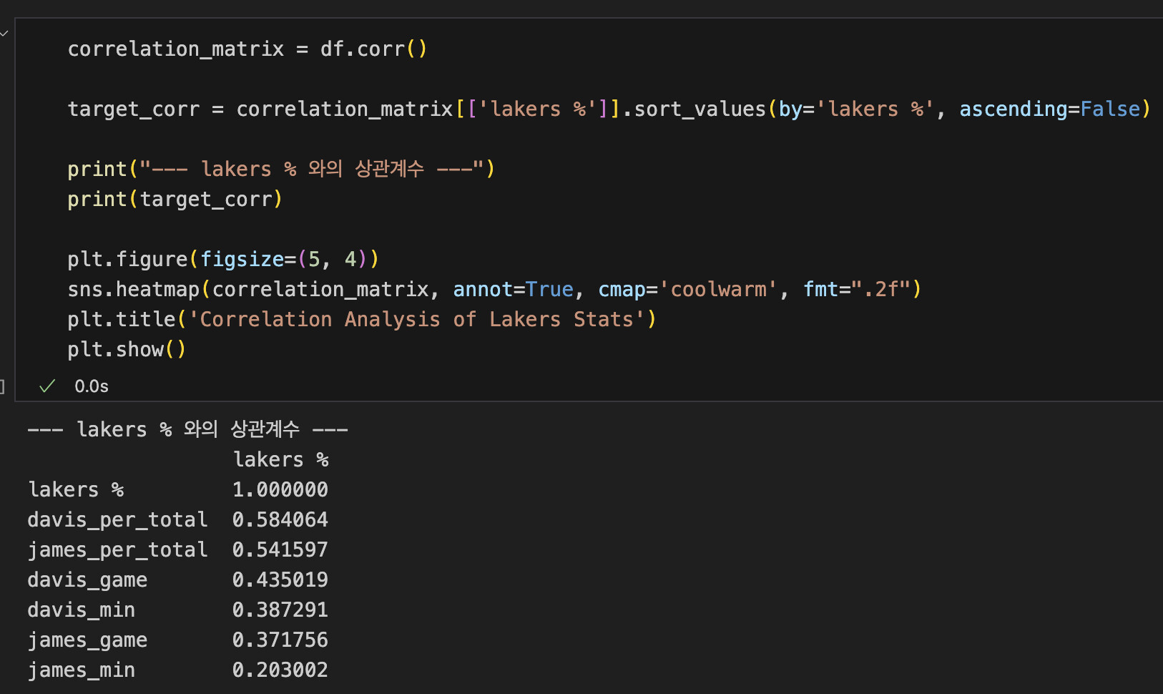Click the davis_per_total output row

(x=117, y=519)
